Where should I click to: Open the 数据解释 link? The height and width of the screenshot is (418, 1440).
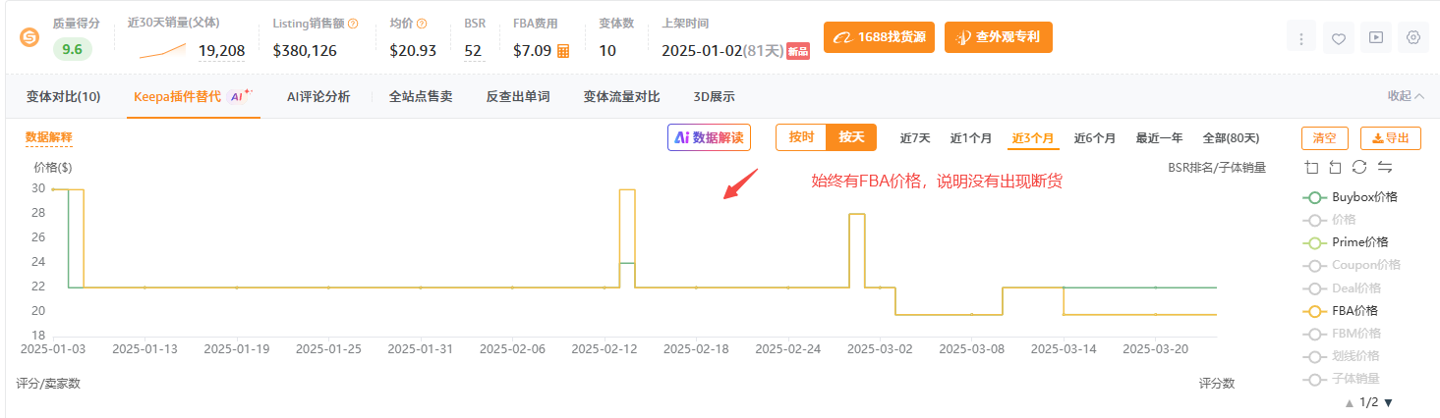[49, 137]
